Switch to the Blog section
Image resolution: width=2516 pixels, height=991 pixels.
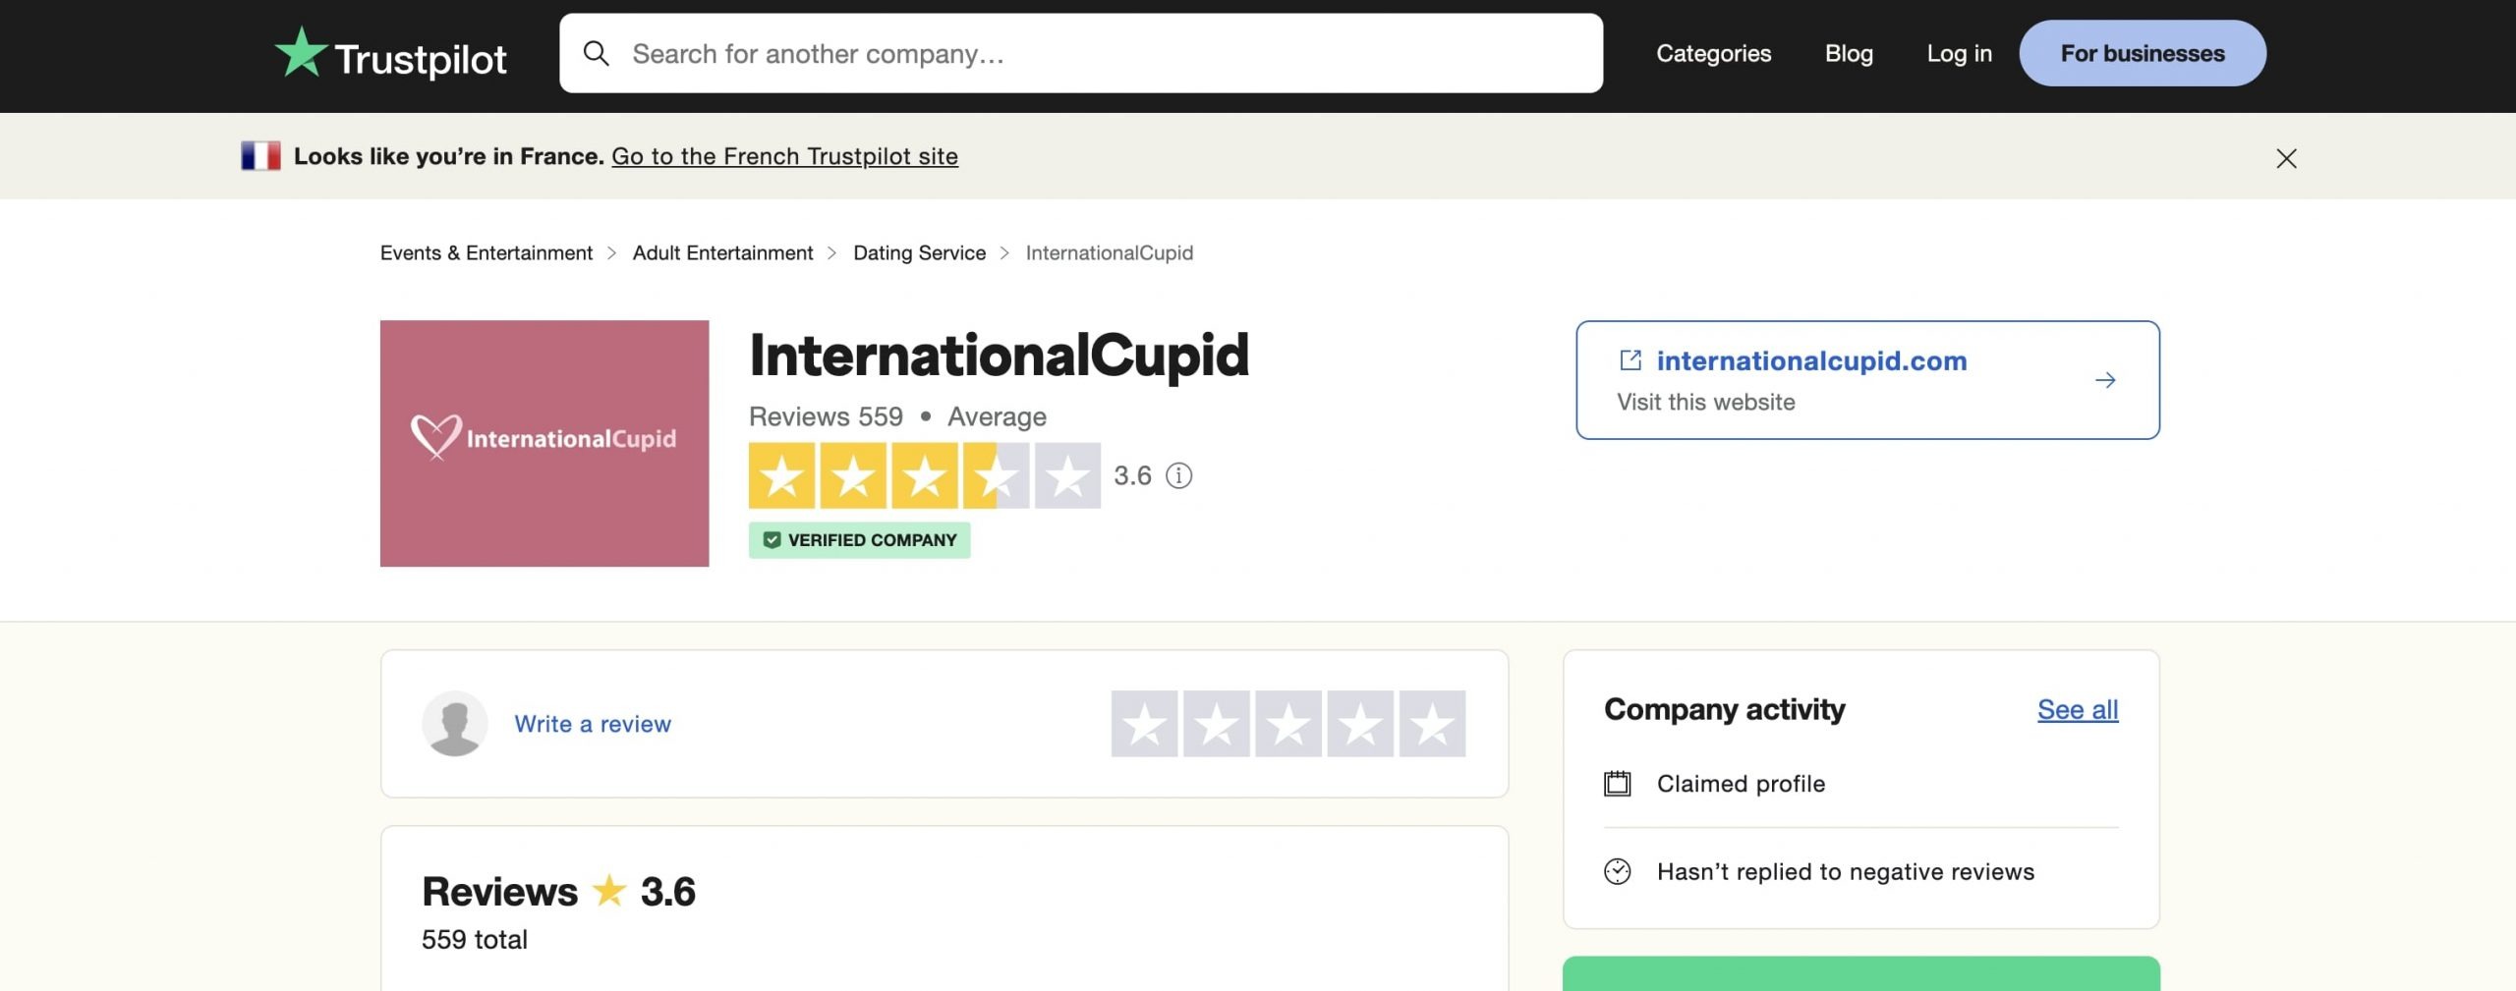(1849, 54)
